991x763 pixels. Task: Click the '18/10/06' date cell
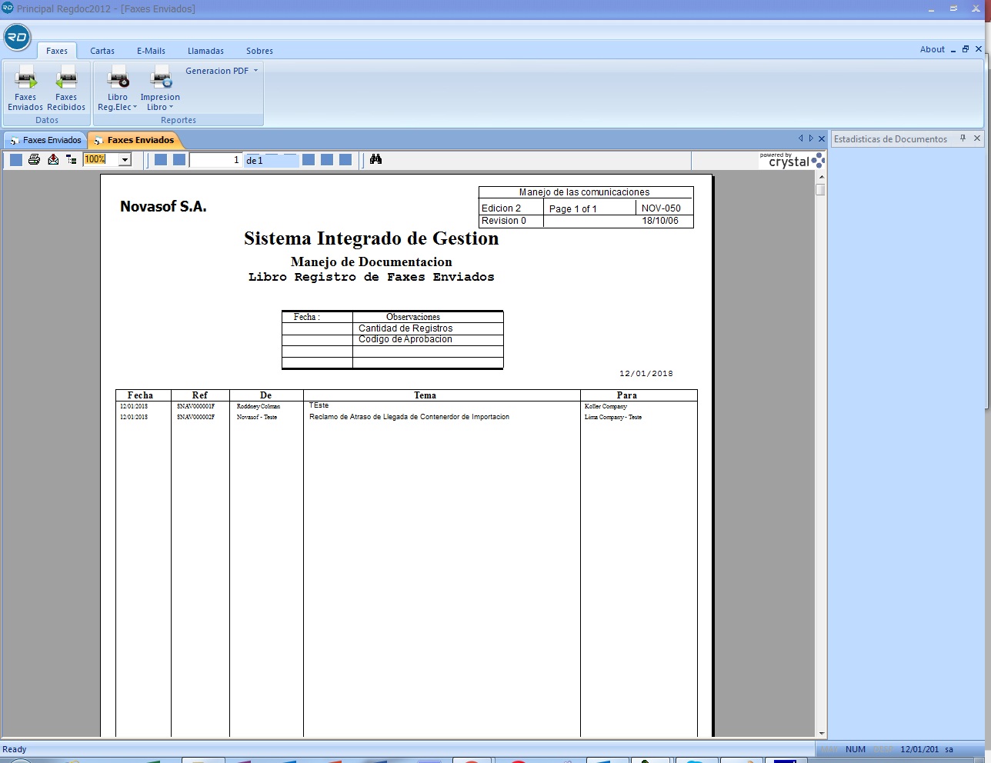[x=660, y=221]
